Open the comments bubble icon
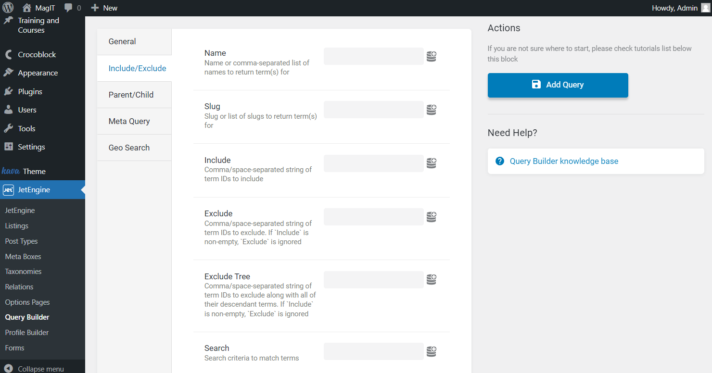Viewport: 712px width, 373px height. coord(68,8)
